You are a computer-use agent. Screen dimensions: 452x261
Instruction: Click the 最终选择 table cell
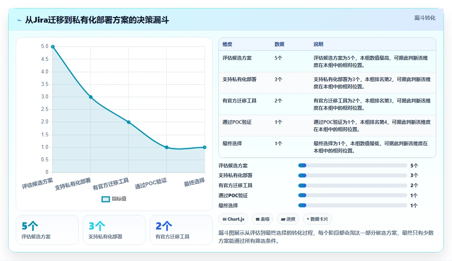click(x=232, y=144)
